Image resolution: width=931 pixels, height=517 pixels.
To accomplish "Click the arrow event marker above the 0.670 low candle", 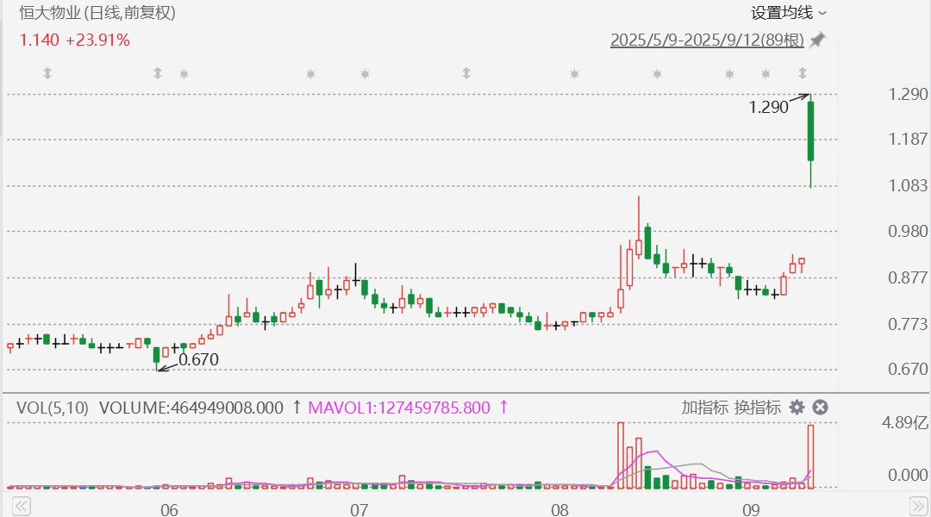I will click(158, 73).
